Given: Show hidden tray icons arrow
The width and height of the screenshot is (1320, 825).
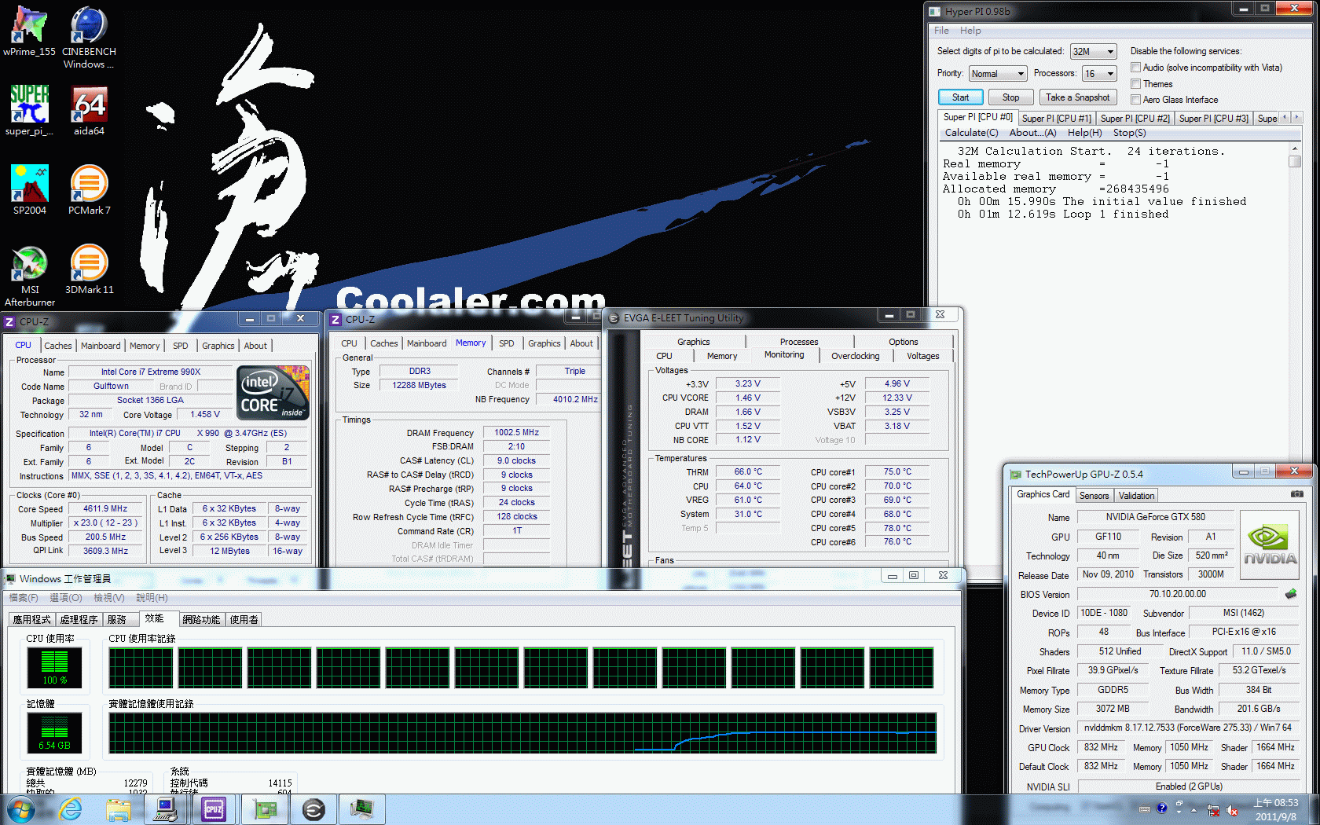Looking at the screenshot, I should pos(1193,809).
